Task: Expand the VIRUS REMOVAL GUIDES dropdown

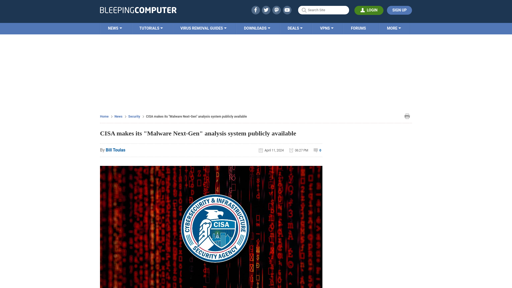Action: tap(203, 28)
